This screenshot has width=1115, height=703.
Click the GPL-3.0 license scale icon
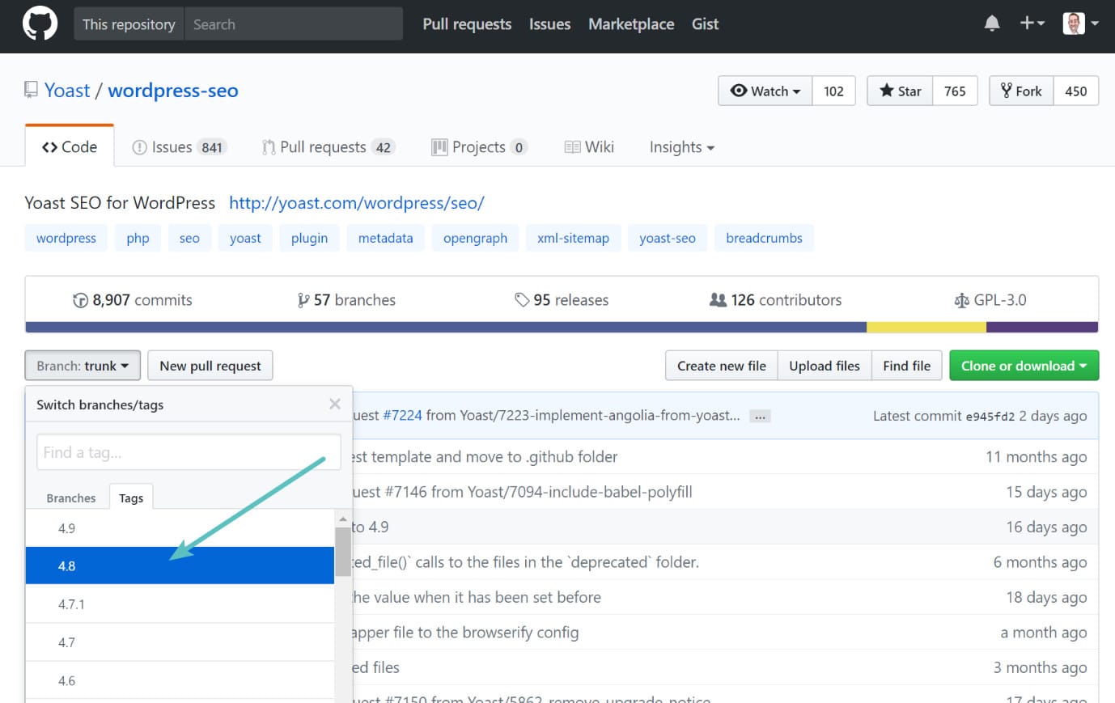click(962, 299)
